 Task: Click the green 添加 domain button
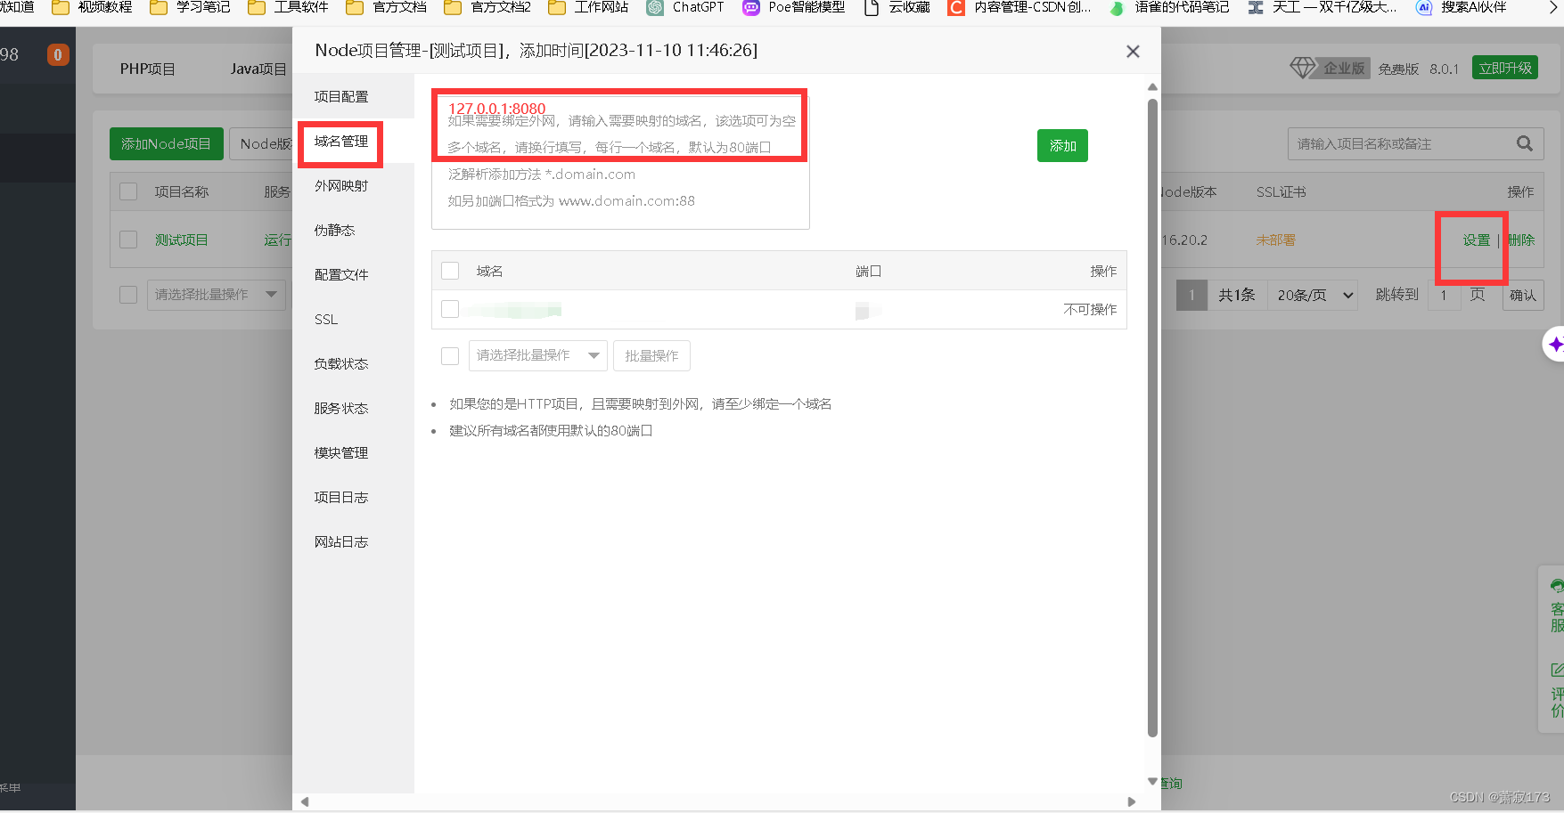pos(1062,146)
